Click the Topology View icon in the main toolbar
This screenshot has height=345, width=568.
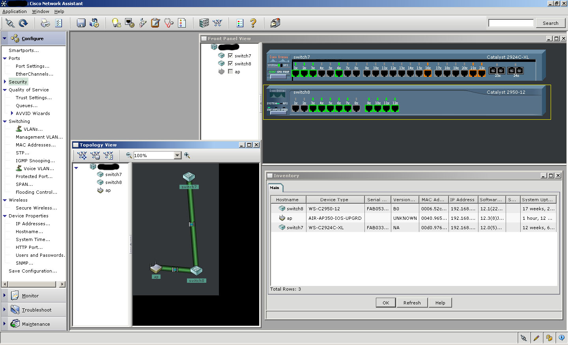(217, 23)
